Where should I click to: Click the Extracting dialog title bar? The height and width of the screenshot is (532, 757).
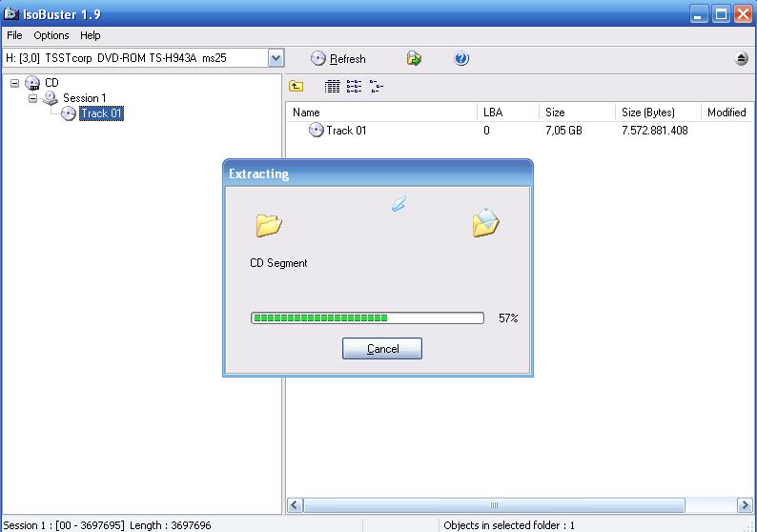coord(378,174)
